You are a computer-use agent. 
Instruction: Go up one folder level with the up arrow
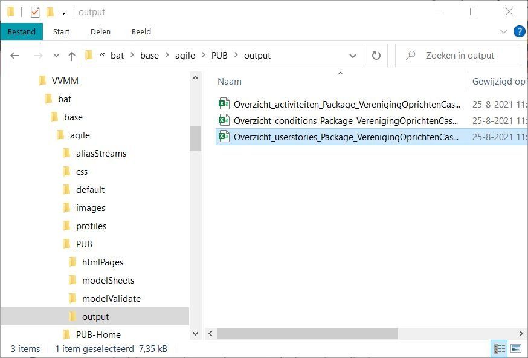pyautogui.click(x=72, y=56)
